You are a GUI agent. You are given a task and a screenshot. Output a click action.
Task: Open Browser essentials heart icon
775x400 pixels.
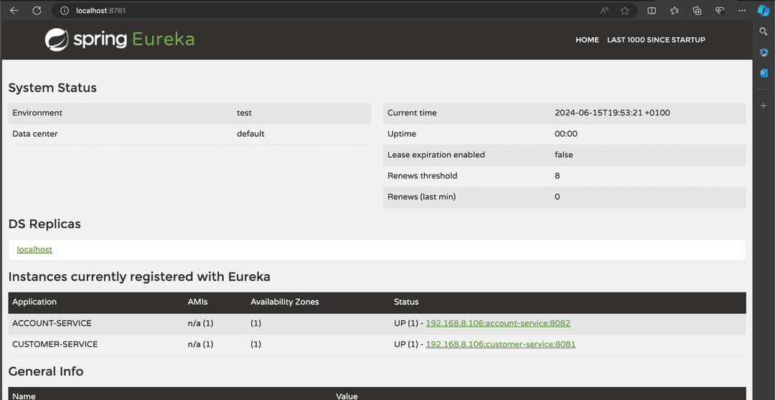point(719,11)
